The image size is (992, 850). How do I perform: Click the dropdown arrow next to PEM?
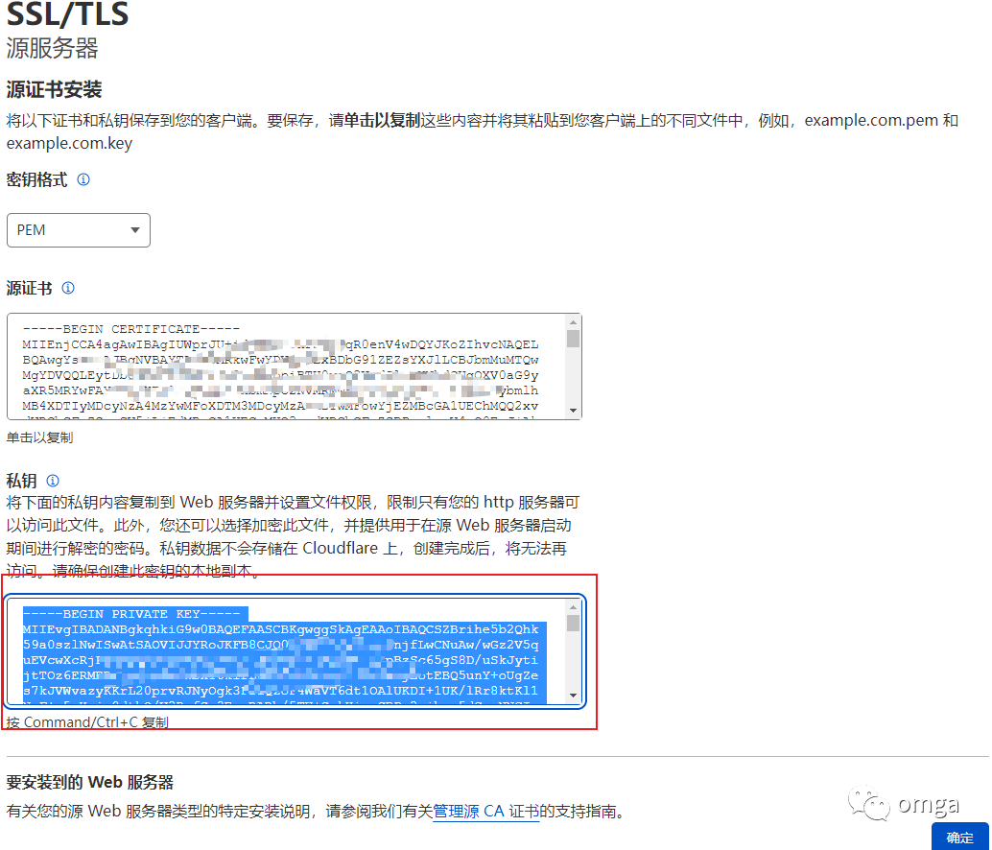coord(136,230)
